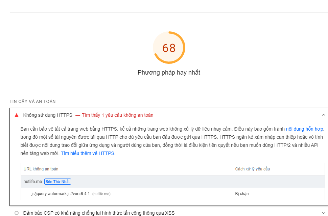Click the score number 68
Screen dimensions: 328x216
click(x=169, y=48)
